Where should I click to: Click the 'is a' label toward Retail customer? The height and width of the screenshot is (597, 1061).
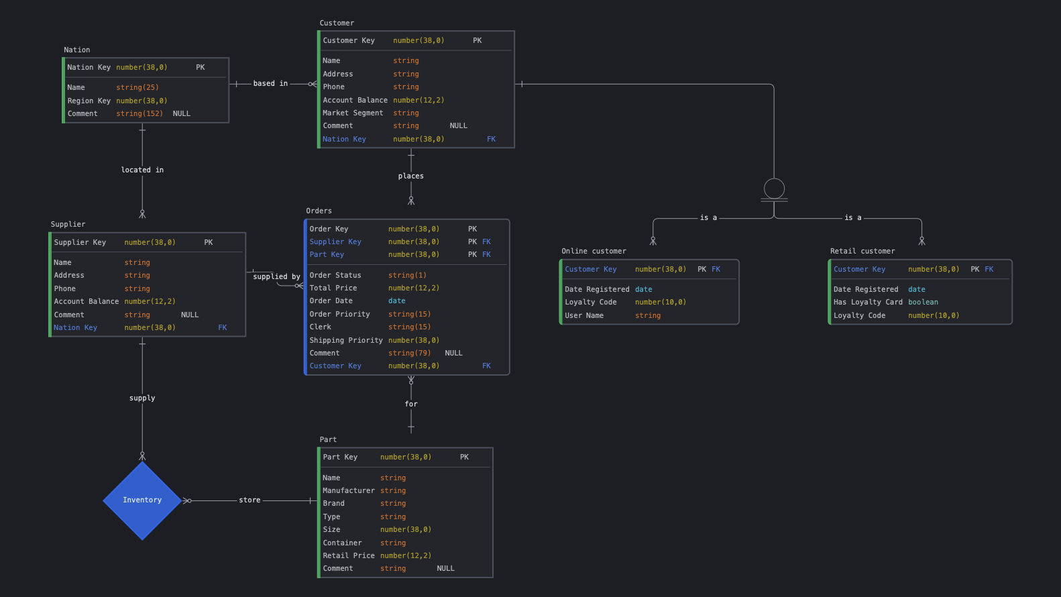pyautogui.click(x=853, y=218)
